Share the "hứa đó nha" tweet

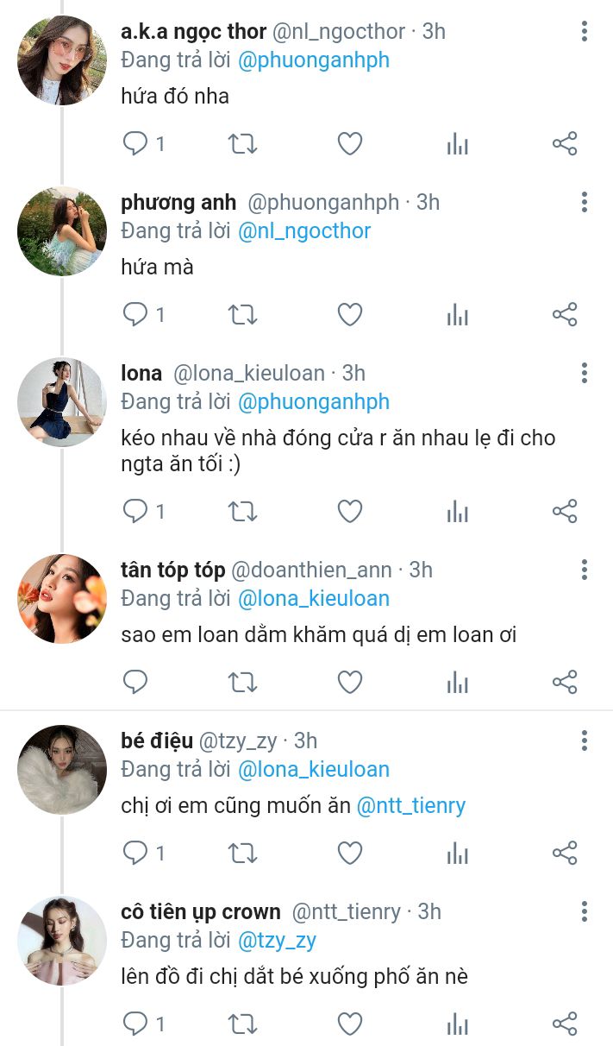(x=564, y=144)
